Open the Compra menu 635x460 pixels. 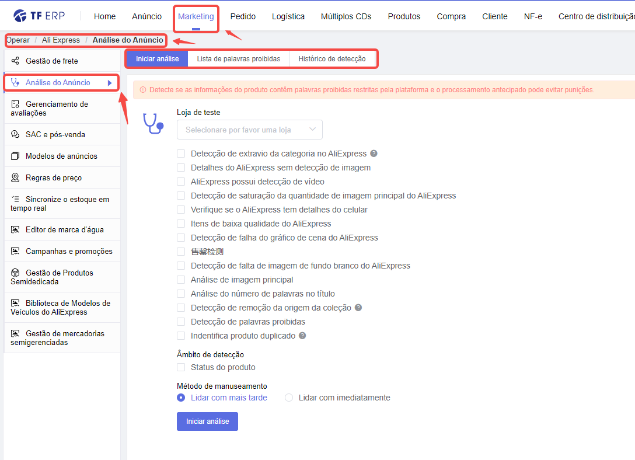pyautogui.click(x=451, y=16)
